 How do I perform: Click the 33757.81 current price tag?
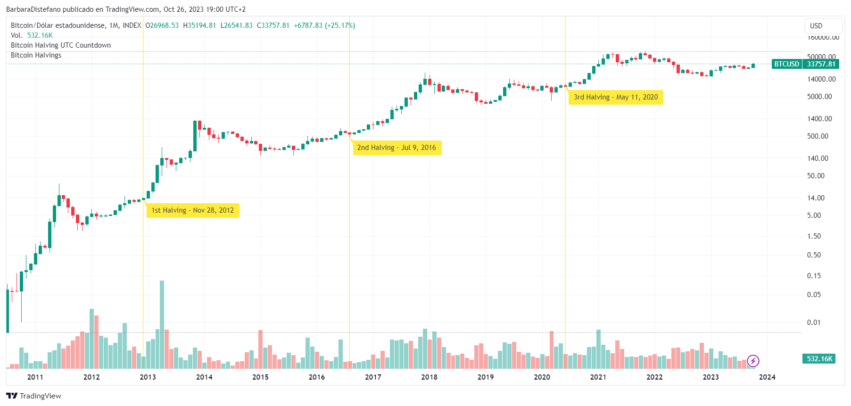[x=821, y=64]
